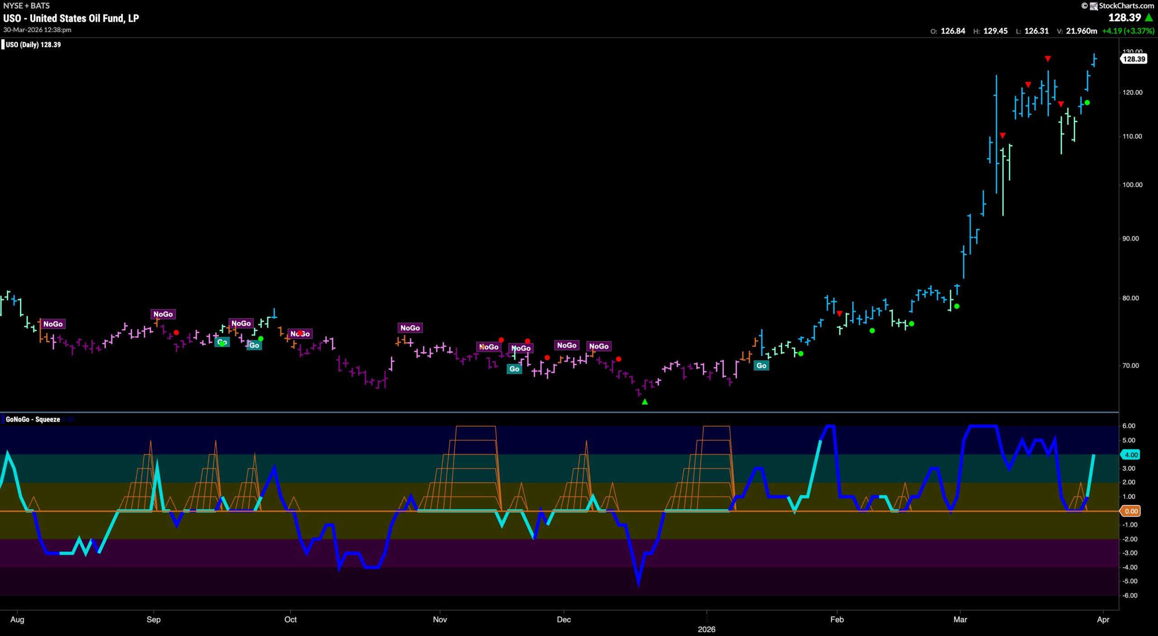1158x636 pixels.
Task: Click the 2026 year label on the time axis
Action: point(707,629)
